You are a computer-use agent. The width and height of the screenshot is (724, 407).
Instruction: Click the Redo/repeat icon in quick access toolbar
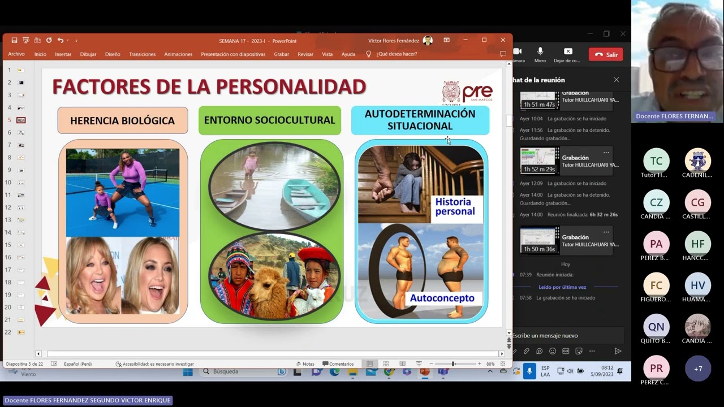49,41
